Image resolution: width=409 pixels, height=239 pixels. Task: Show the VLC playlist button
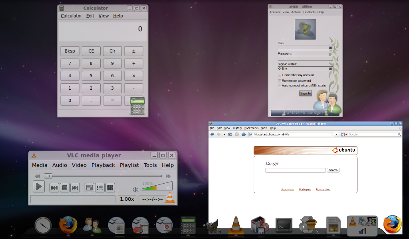click(99, 188)
